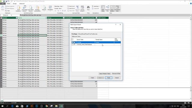Screen dimensions: 192x108
Task: Click the Save icon in quick access toolbar
Action: [x=6, y=1]
